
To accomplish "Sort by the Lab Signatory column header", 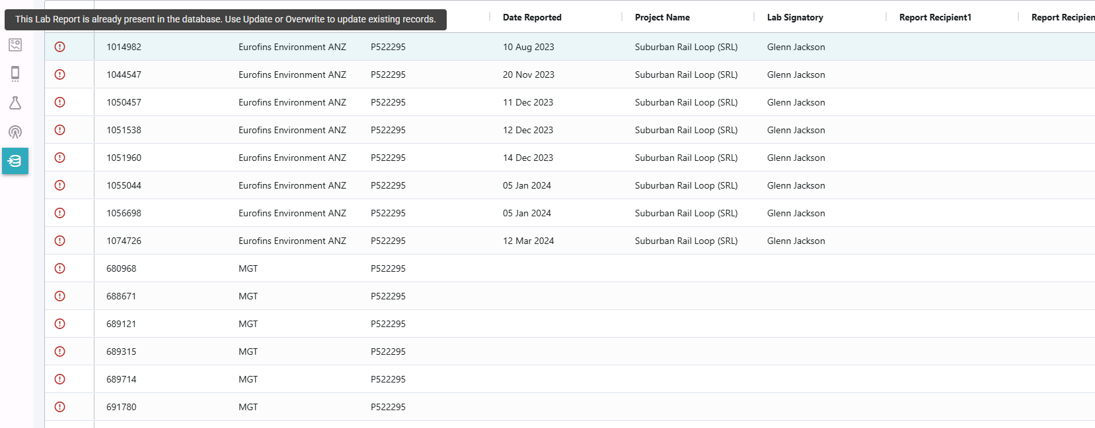I will pyautogui.click(x=795, y=18).
